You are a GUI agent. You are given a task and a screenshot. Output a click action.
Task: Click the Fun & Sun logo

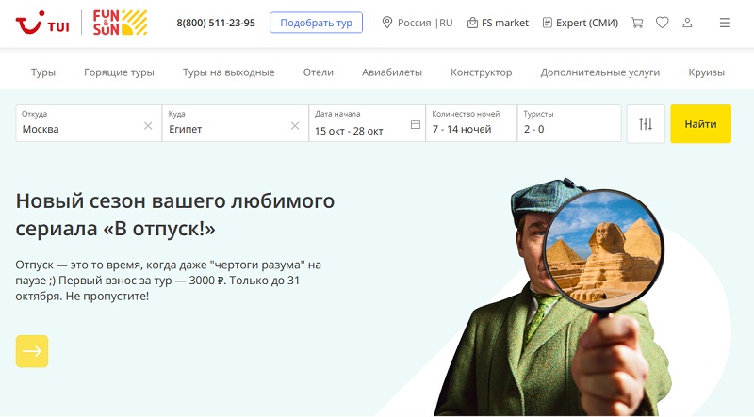[x=121, y=23]
